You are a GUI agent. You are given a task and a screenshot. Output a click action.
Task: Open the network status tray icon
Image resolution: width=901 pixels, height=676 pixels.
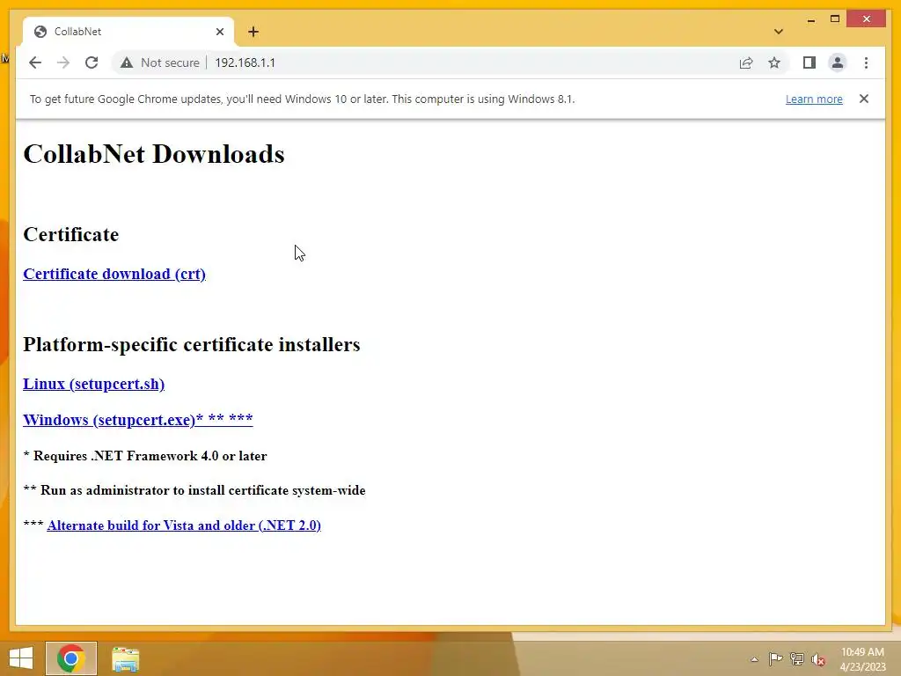tap(797, 659)
